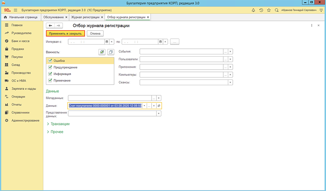This screenshot has height=191, width=326.
Task: Switch to Начальная страница tab
Action: tap(21, 17)
